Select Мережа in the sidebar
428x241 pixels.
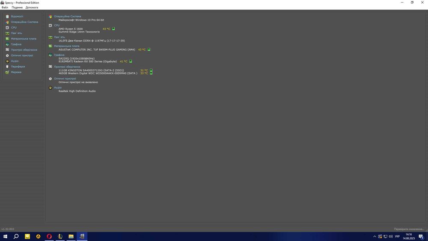tap(16, 72)
